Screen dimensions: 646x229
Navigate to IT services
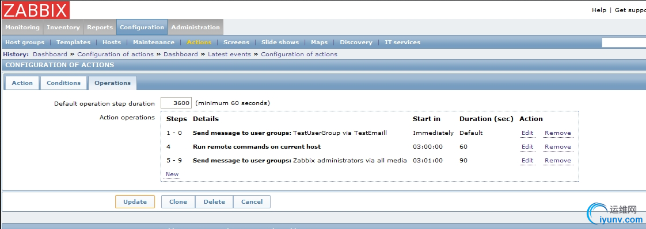(402, 42)
